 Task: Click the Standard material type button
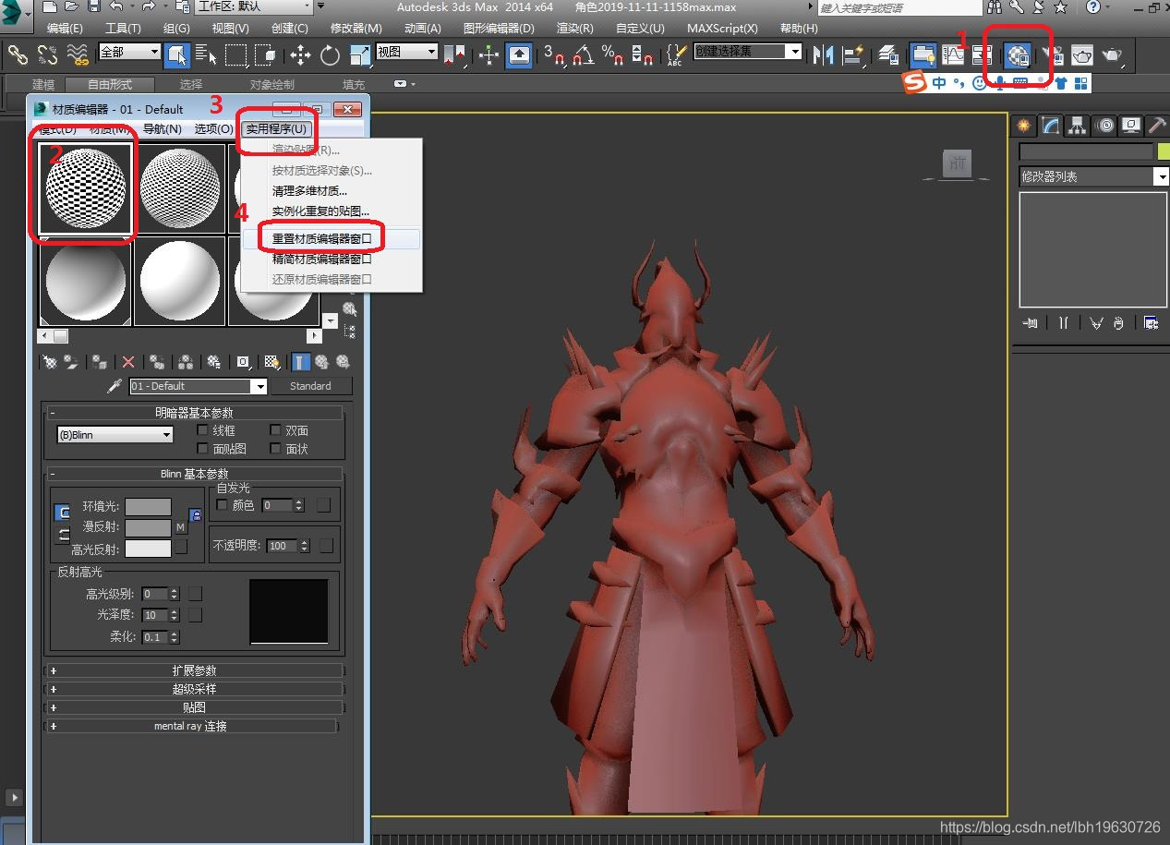[x=310, y=386]
